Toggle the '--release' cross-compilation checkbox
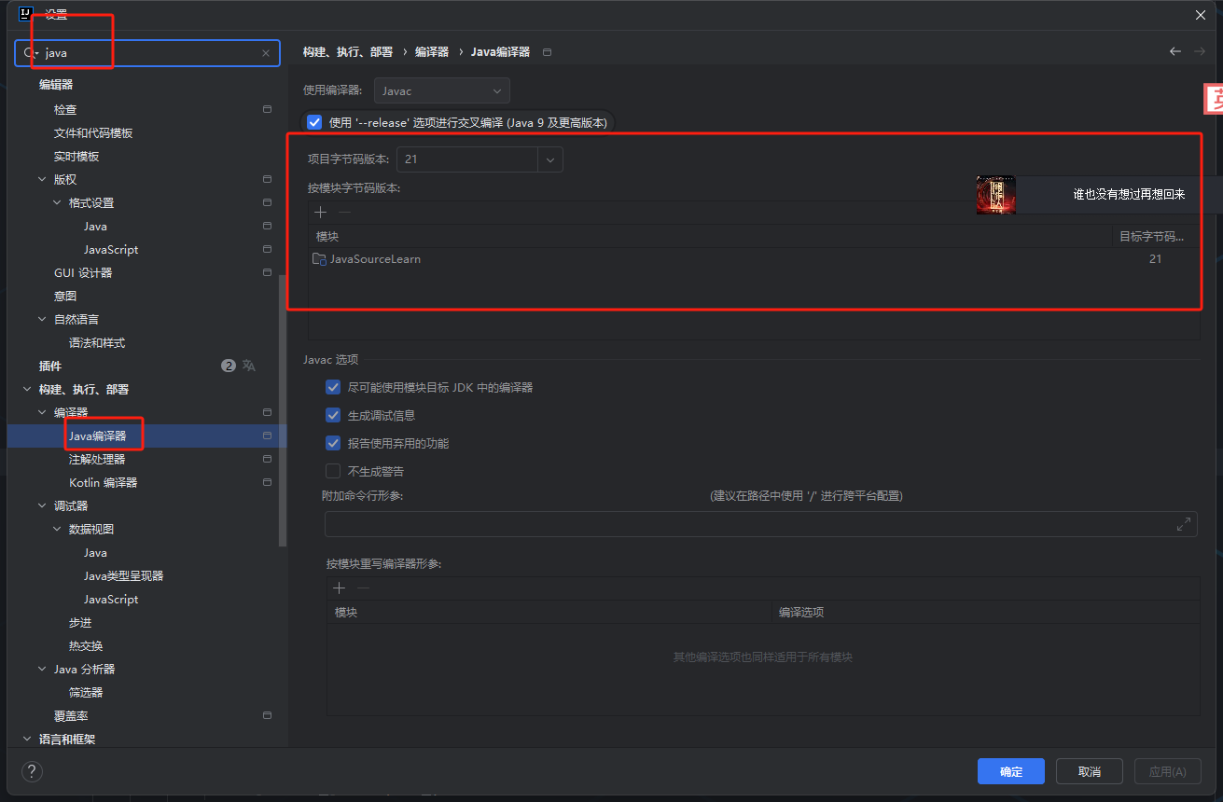Image resolution: width=1223 pixels, height=802 pixels. point(314,122)
